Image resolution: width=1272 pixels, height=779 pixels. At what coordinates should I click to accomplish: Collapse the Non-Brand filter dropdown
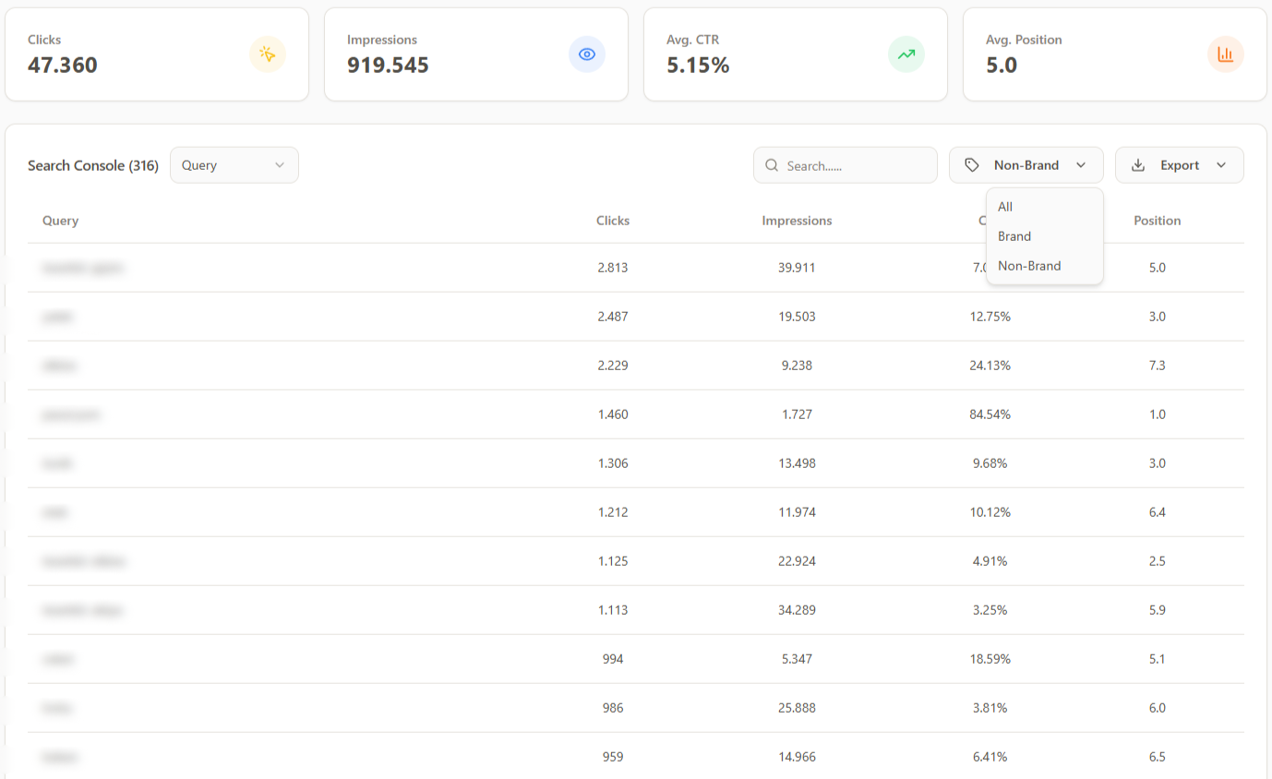click(x=1080, y=165)
